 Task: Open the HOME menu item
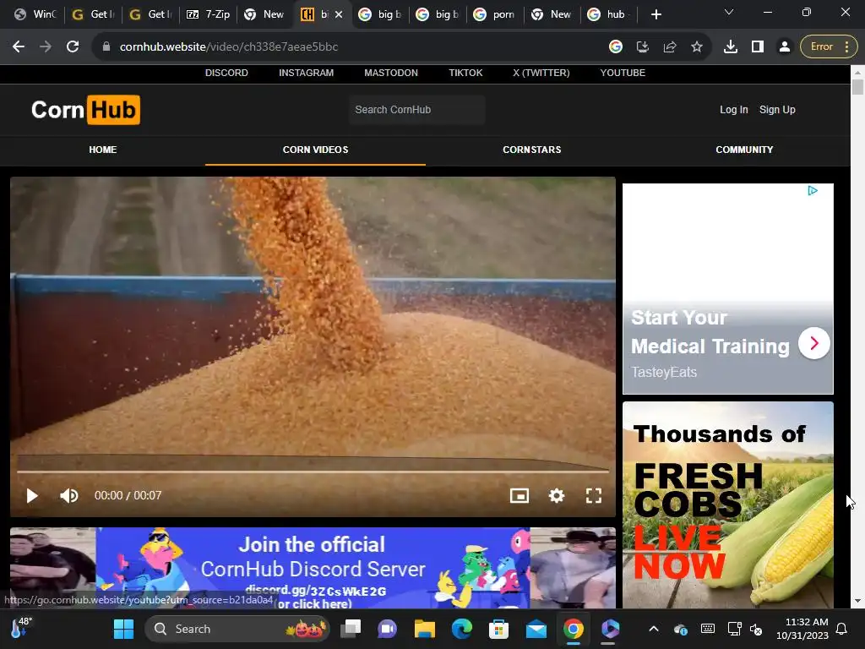[x=102, y=150]
